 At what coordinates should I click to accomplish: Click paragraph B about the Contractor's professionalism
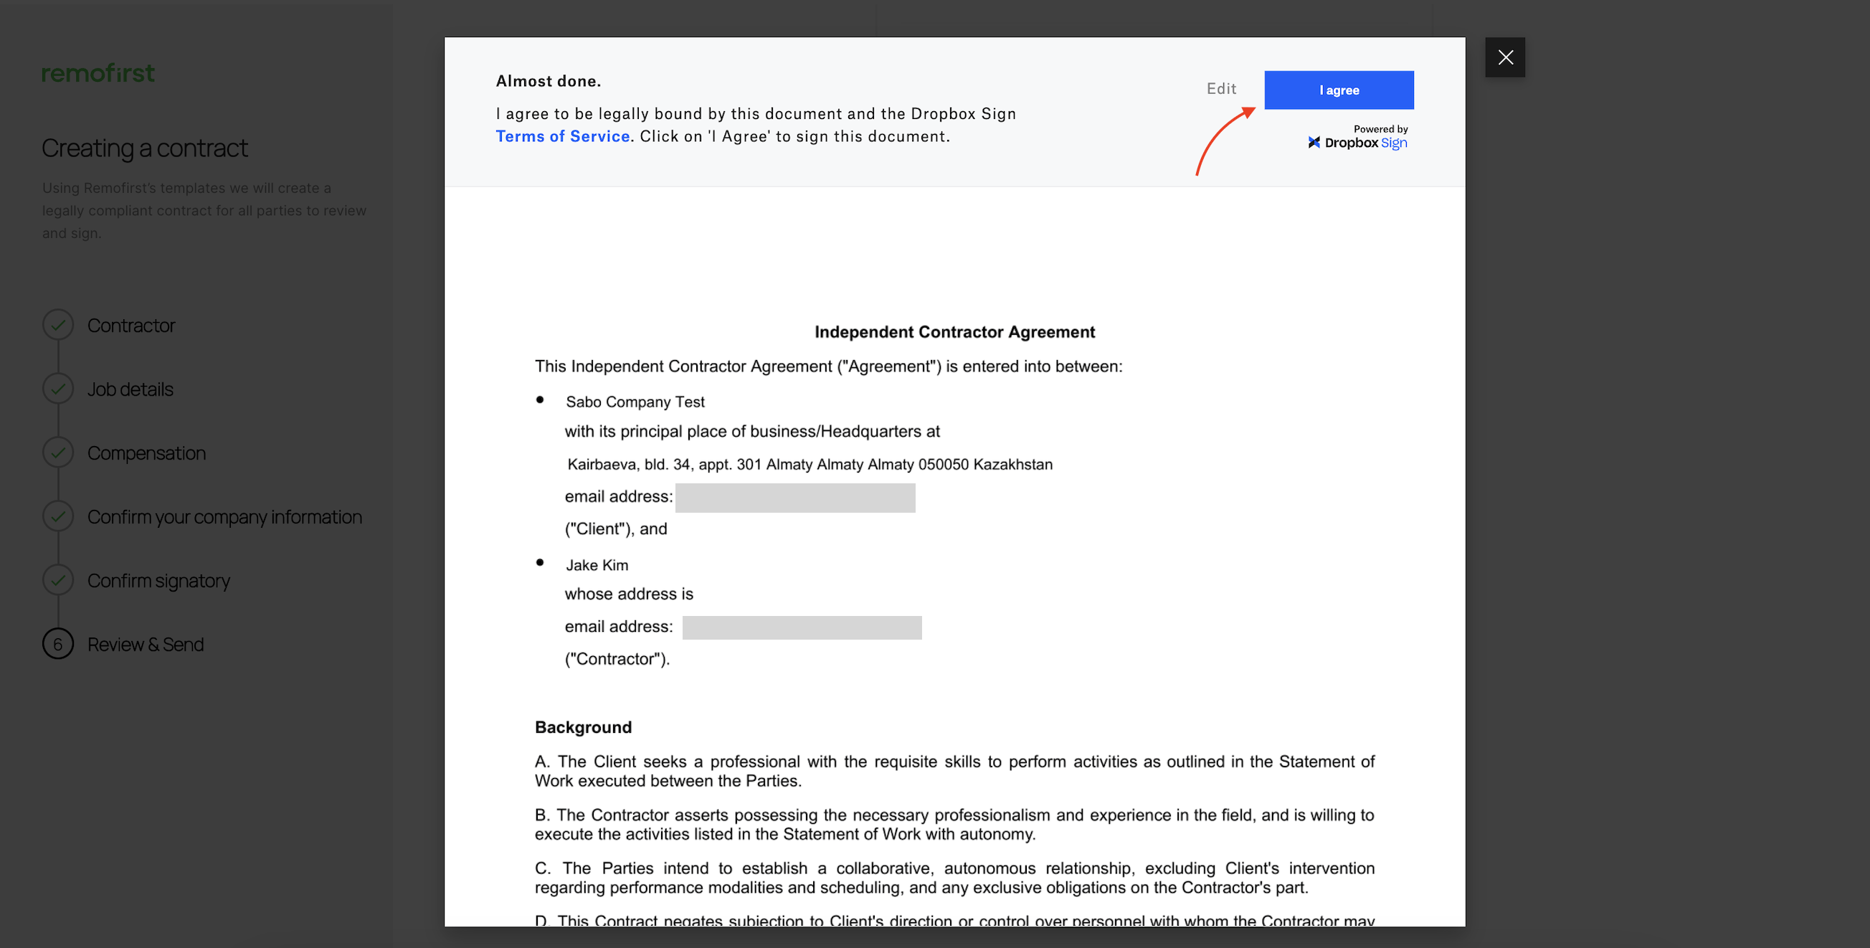coord(954,825)
